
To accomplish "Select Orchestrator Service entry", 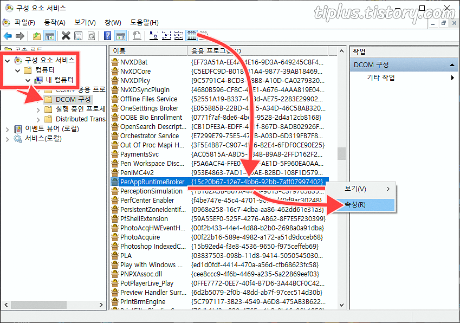I will (x=150, y=136).
